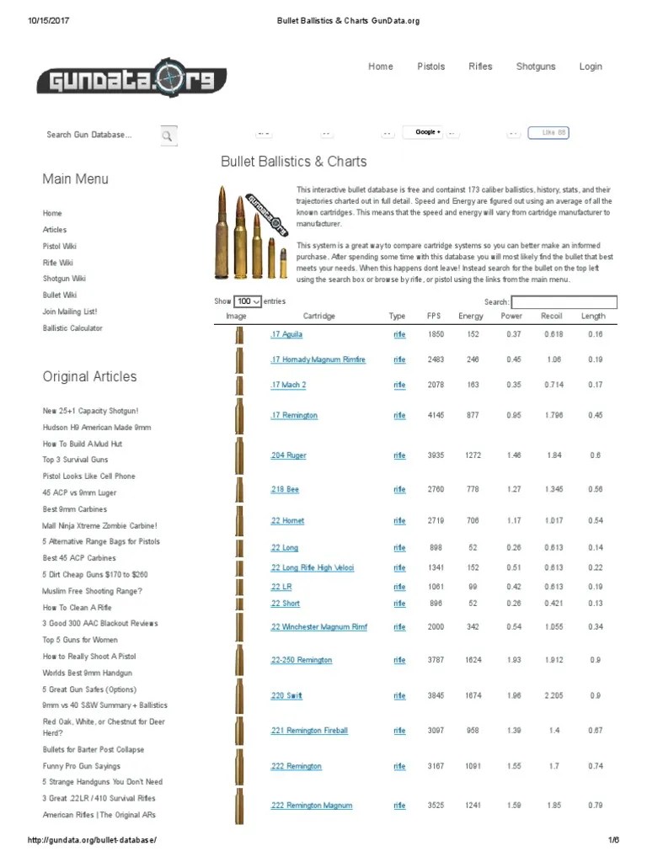
Task: Open Login in top navigation
Action: coord(591,67)
